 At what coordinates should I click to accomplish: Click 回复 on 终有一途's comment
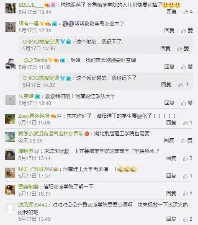point(169,31)
